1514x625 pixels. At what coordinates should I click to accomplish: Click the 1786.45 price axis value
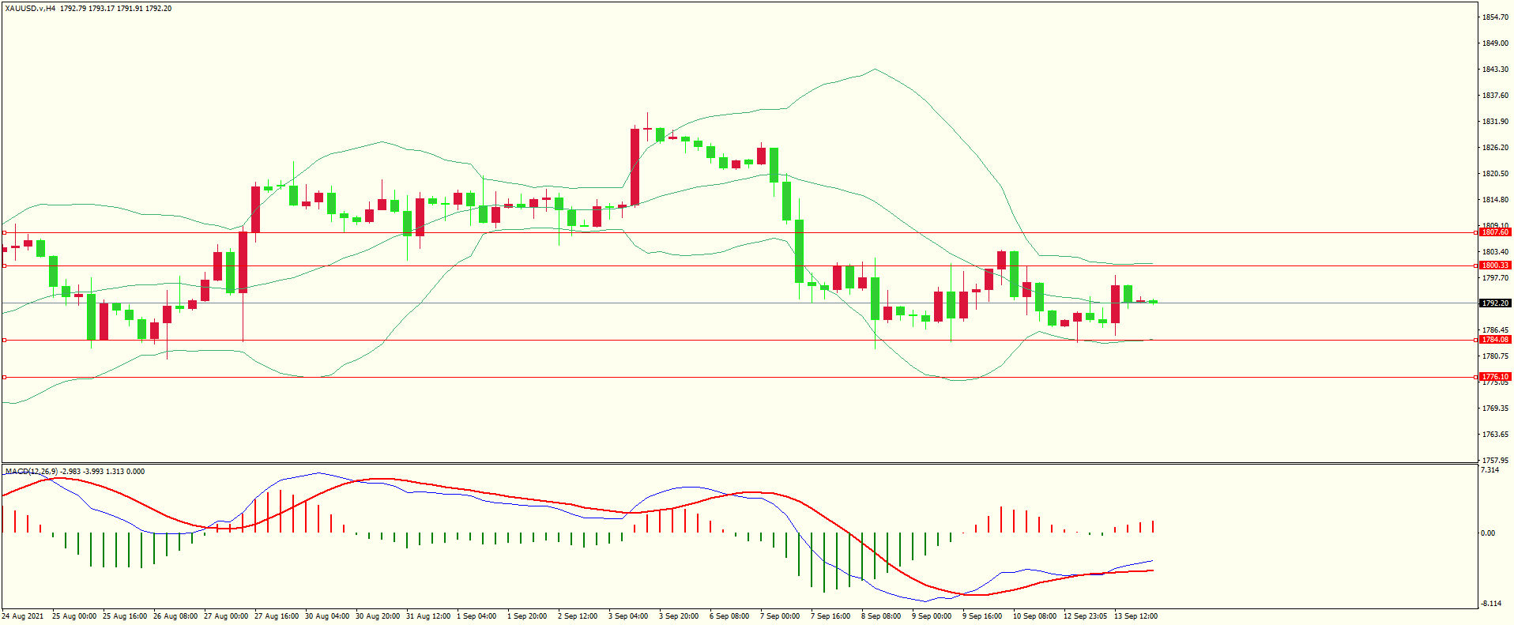tap(1495, 329)
